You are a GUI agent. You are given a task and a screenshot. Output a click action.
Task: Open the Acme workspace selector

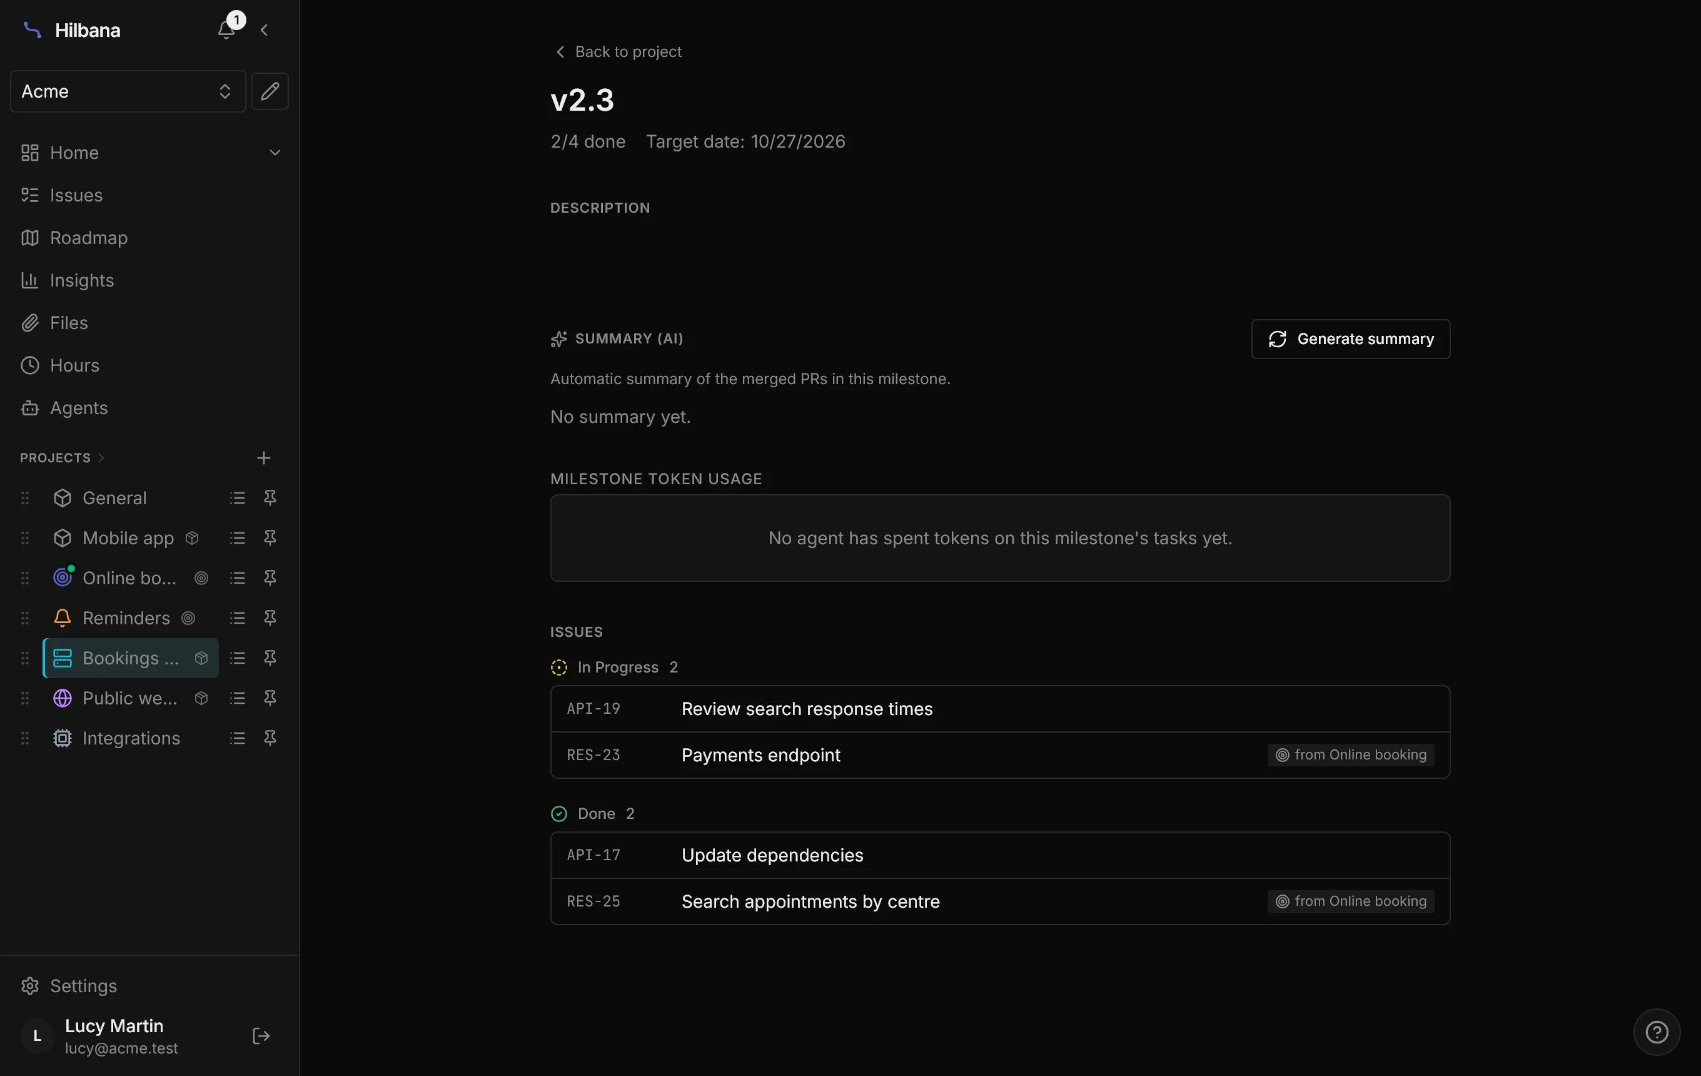point(128,91)
